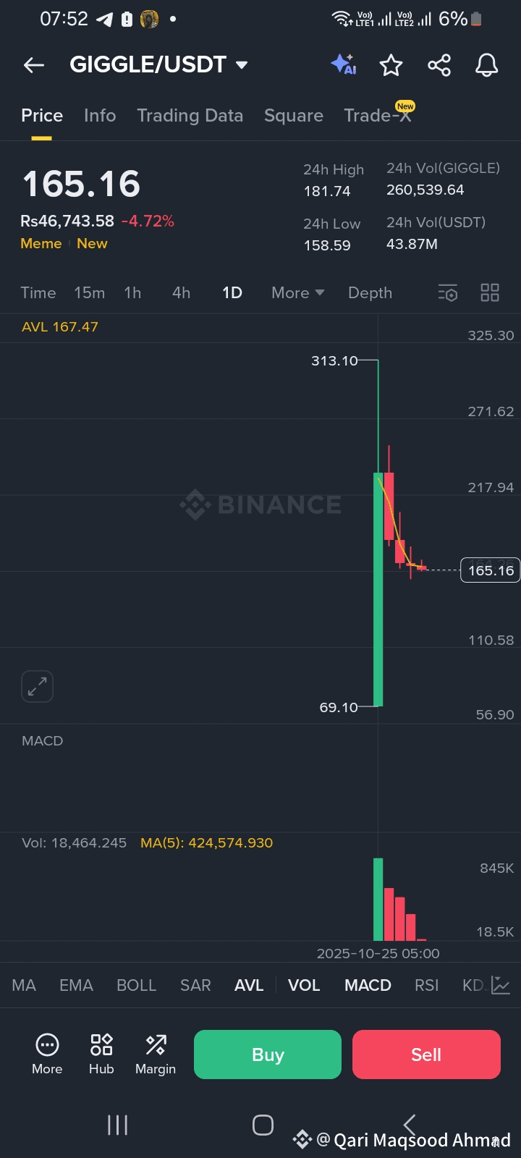This screenshot has height=1158, width=521.
Task: Open the four-square grid layout icon
Action: 490,292
